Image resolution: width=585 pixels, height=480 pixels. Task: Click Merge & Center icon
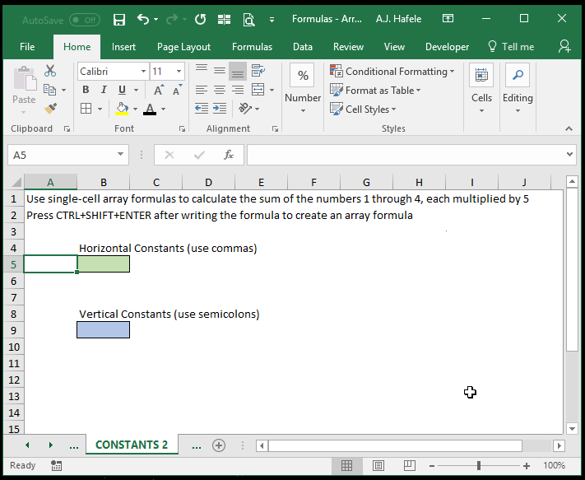pyautogui.click(x=258, y=90)
